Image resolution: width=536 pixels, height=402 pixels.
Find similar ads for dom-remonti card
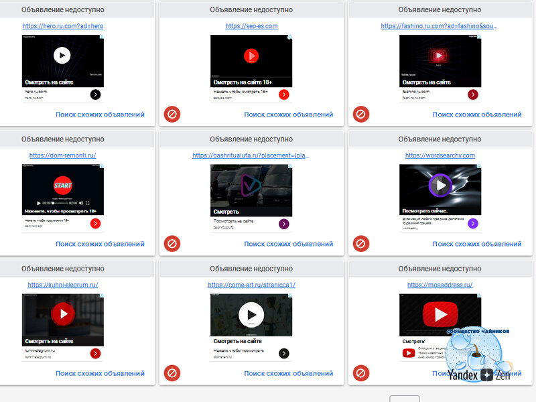[x=100, y=244]
